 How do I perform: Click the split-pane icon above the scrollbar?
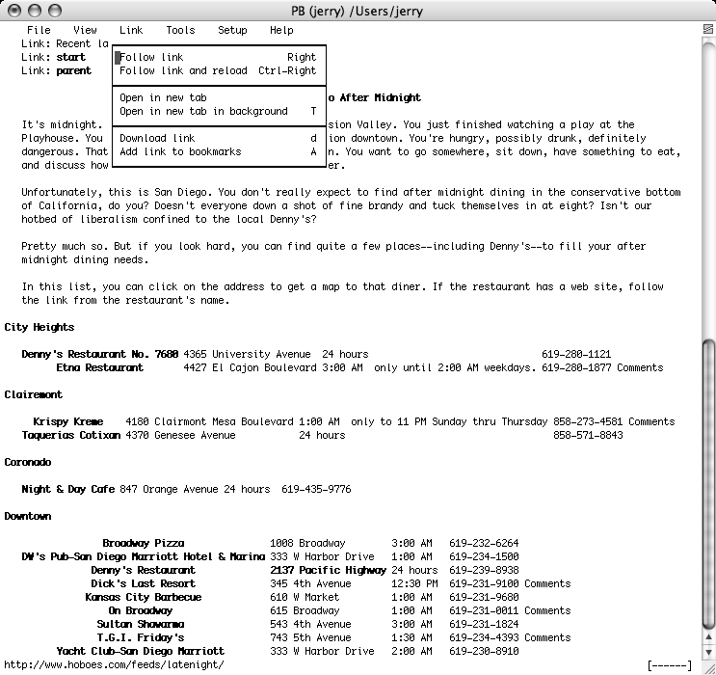[708, 29]
